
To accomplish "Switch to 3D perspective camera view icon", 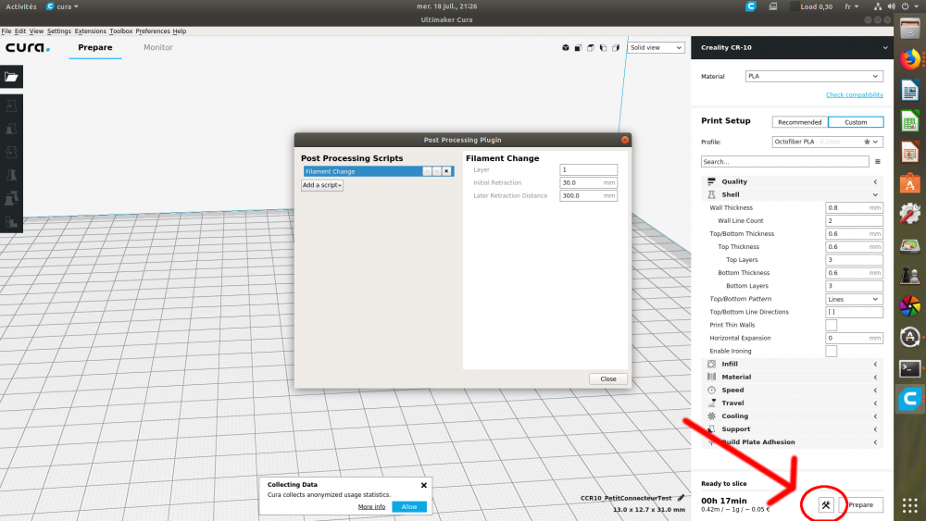I will [x=565, y=48].
